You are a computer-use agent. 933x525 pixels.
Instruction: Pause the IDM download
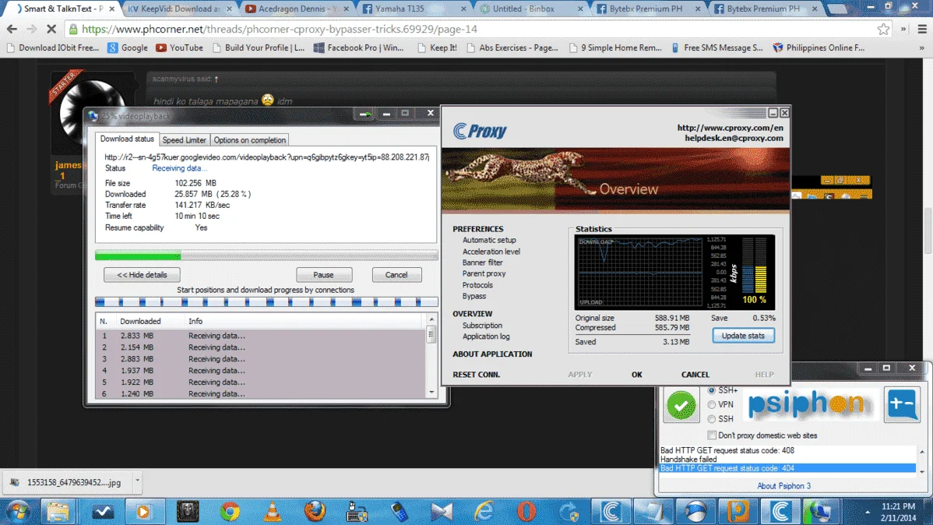click(x=324, y=275)
